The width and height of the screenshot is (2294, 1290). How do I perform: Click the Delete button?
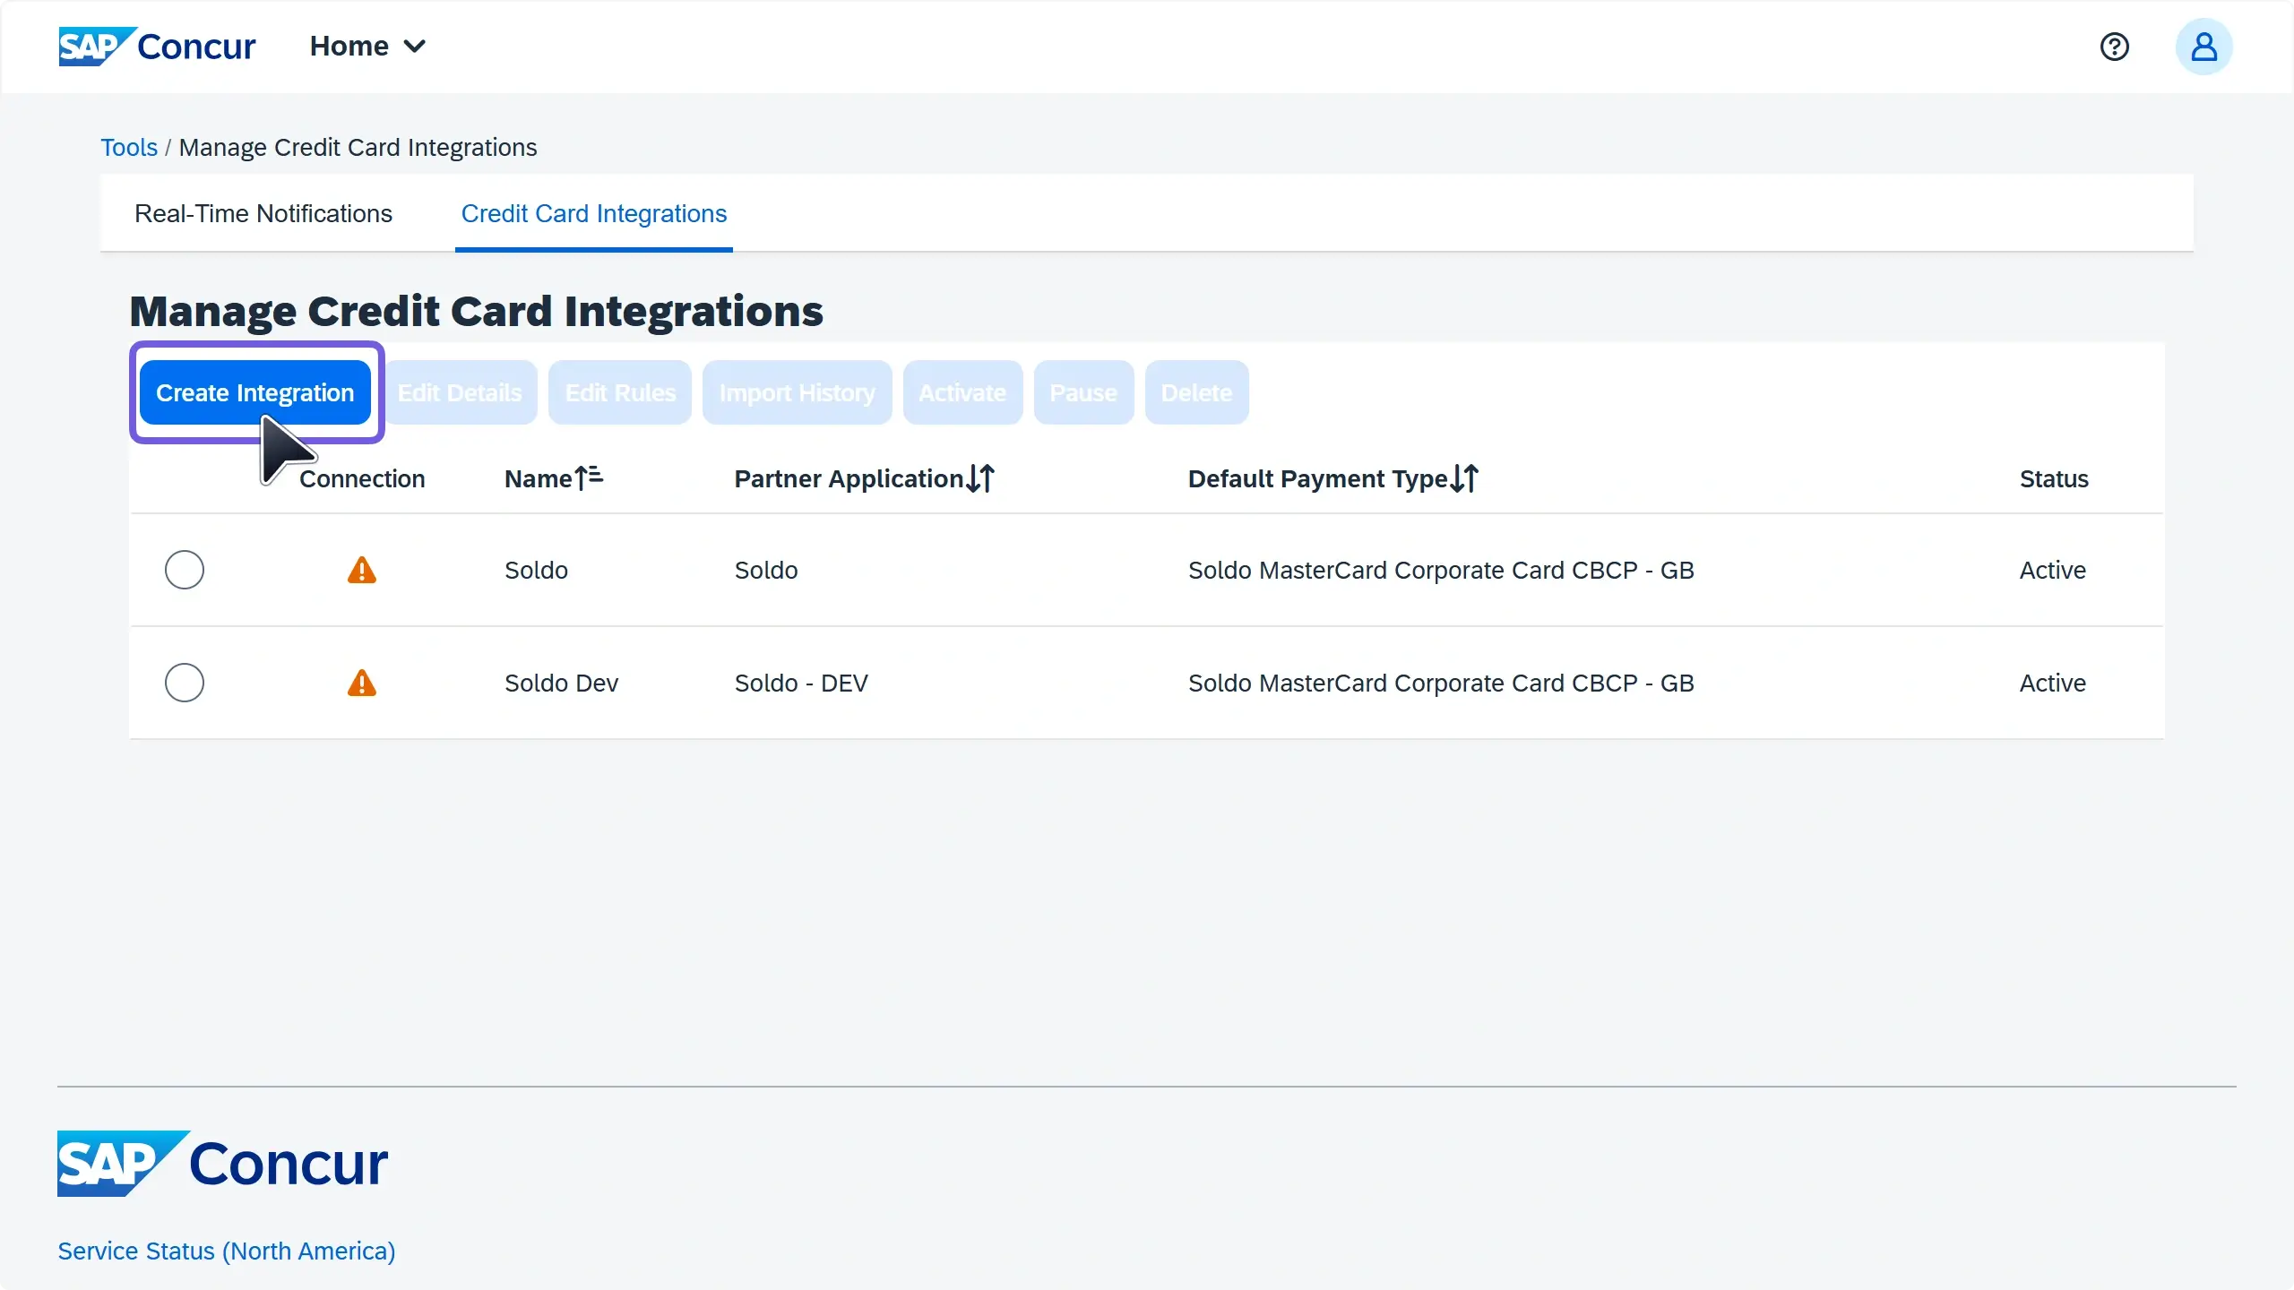(x=1196, y=392)
